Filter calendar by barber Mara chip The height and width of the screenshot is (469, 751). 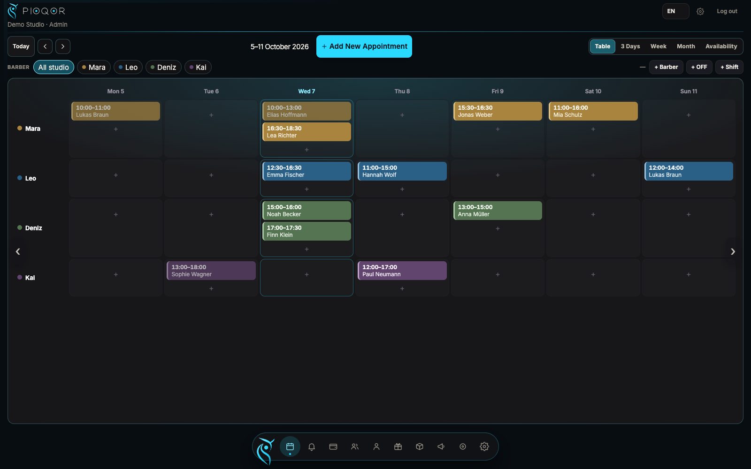click(94, 67)
